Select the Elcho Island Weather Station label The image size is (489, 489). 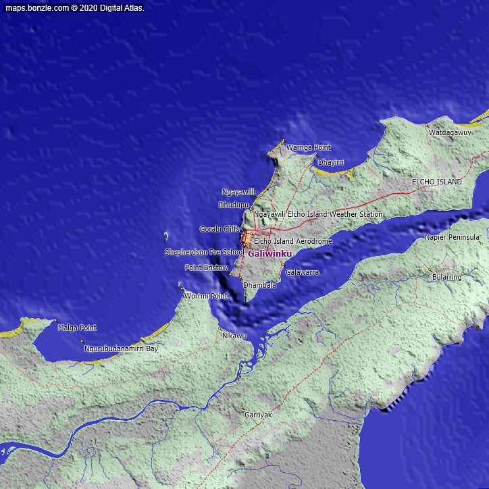click(335, 214)
